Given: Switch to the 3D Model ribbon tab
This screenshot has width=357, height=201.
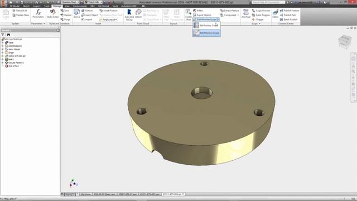Looking at the screenshot, I should point(15,6).
